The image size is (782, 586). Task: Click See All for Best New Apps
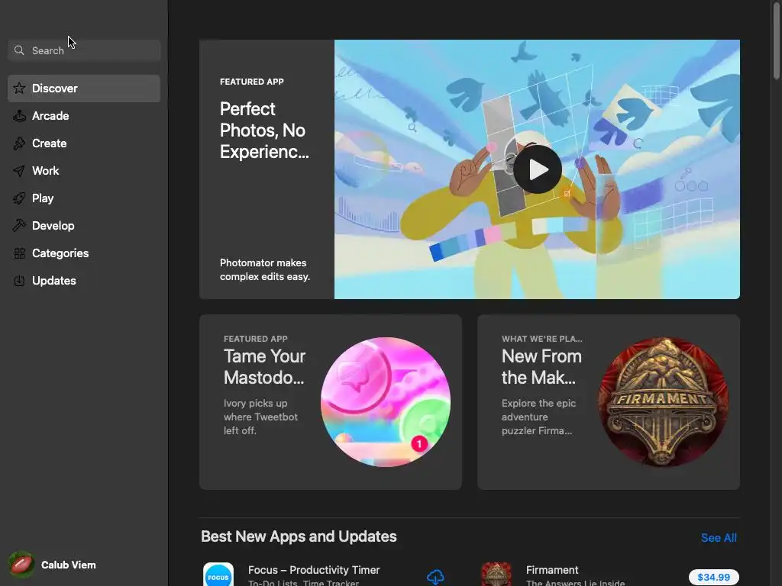pyautogui.click(x=719, y=538)
